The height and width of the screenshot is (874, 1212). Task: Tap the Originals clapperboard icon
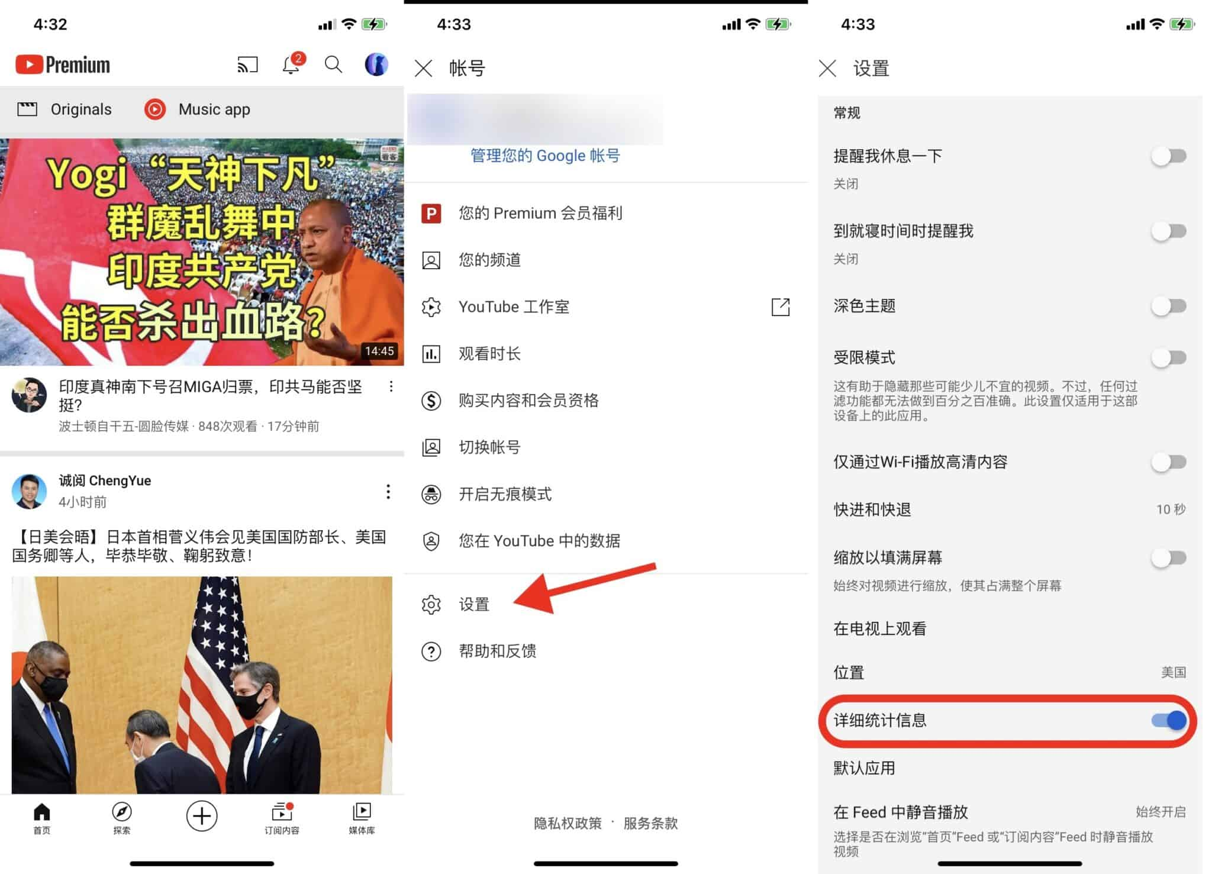[27, 109]
